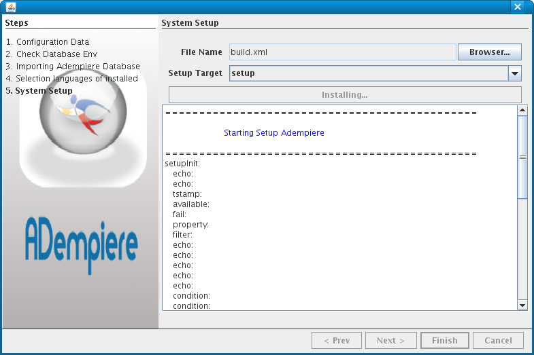The width and height of the screenshot is (534, 355).
Task: Click the log scrollbar up arrow
Action: pyautogui.click(x=522, y=111)
